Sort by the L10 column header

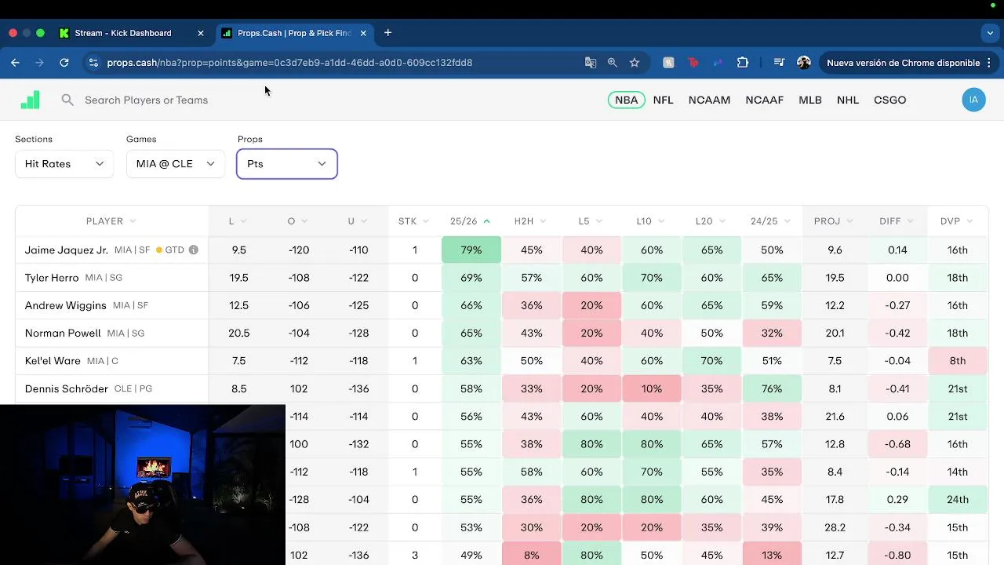(x=651, y=221)
